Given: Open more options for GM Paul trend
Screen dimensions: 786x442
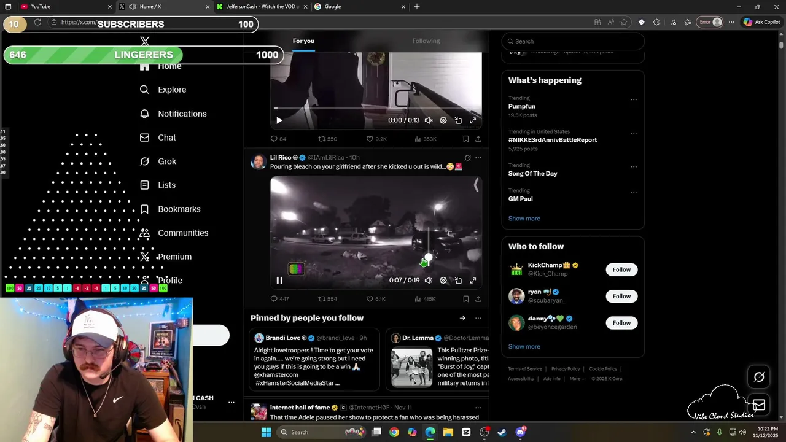Looking at the screenshot, I should tap(634, 192).
